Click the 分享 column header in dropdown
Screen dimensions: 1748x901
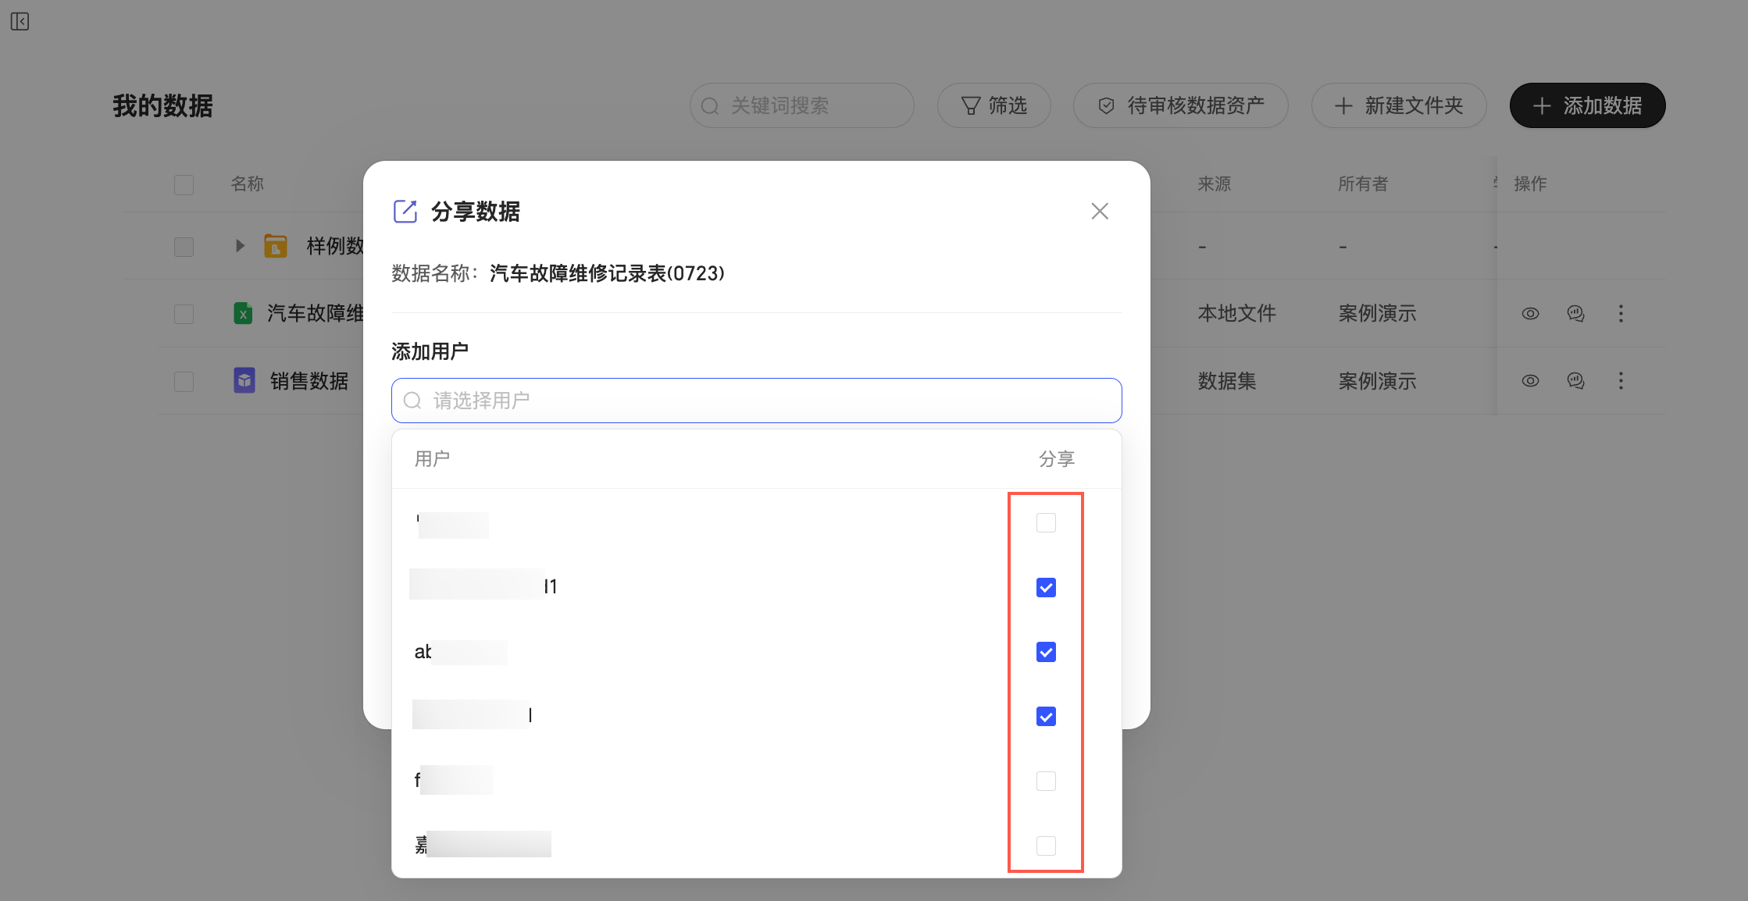point(1057,458)
